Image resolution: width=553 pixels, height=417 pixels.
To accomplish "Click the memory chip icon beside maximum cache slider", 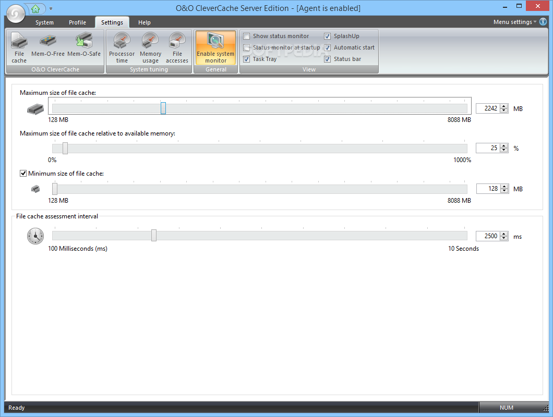I will tap(35, 109).
